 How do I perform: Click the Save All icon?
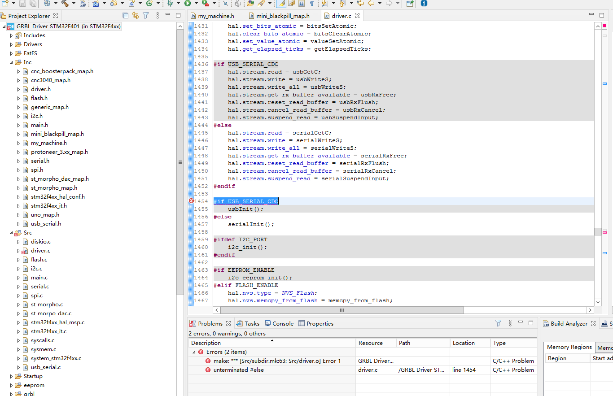33,4
